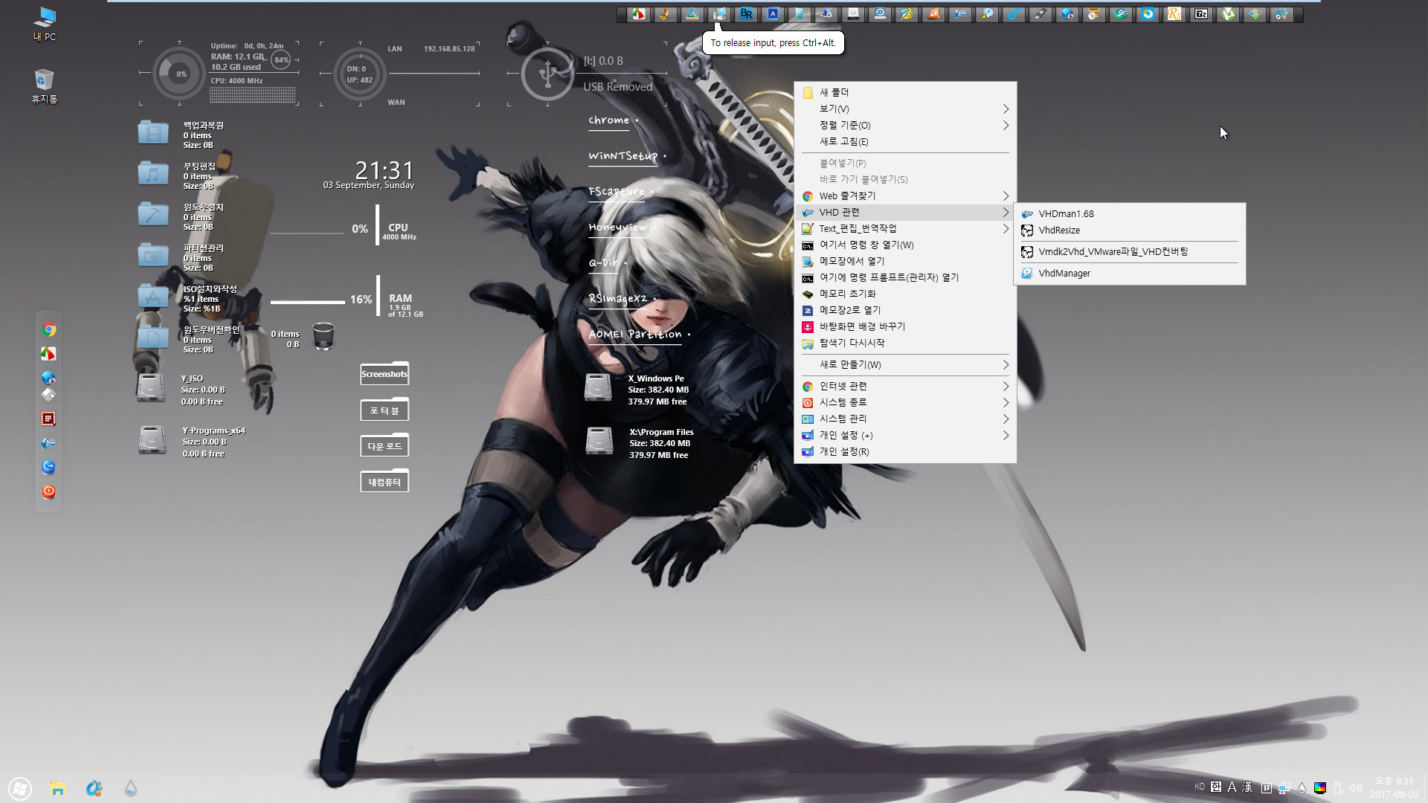Open the Start button on taskbar
The width and height of the screenshot is (1428, 803).
pyautogui.click(x=20, y=788)
